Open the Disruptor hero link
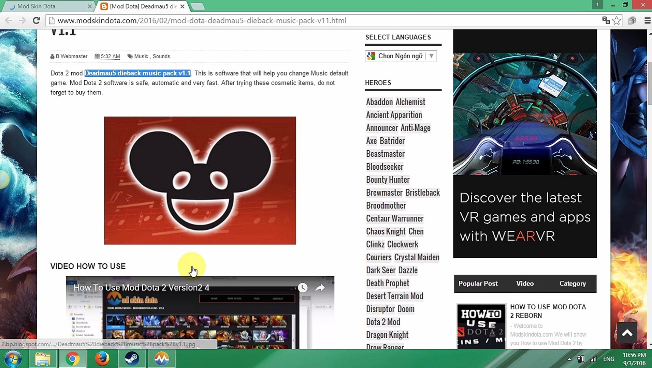 tap(380, 309)
